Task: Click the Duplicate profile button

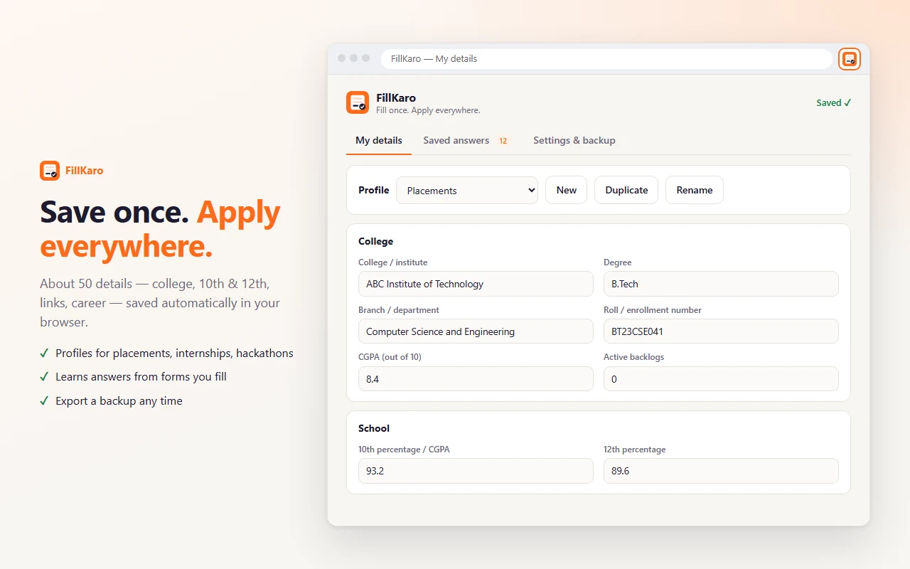Action: pyautogui.click(x=626, y=190)
